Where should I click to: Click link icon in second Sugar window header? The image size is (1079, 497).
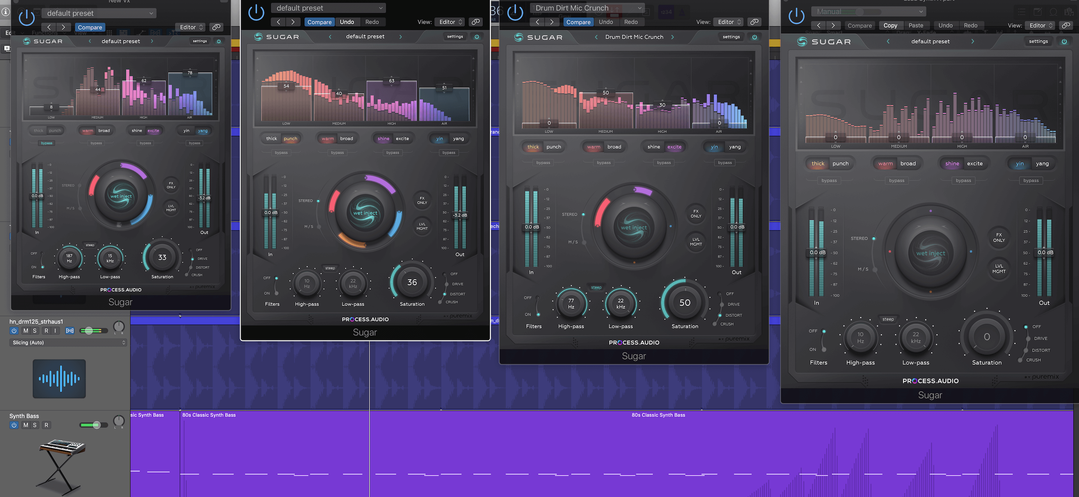click(x=475, y=22)
